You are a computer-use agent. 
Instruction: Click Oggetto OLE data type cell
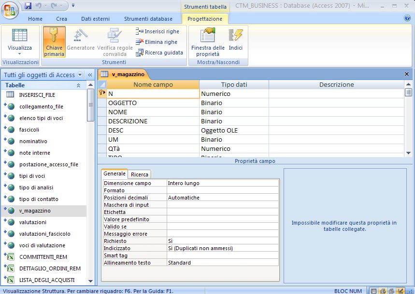tap(234, 131)
